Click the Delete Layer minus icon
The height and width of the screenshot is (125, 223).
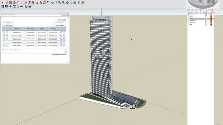(192, 10)
